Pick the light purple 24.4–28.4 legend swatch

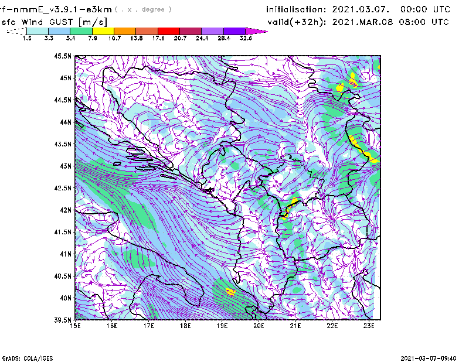[212, 31]
